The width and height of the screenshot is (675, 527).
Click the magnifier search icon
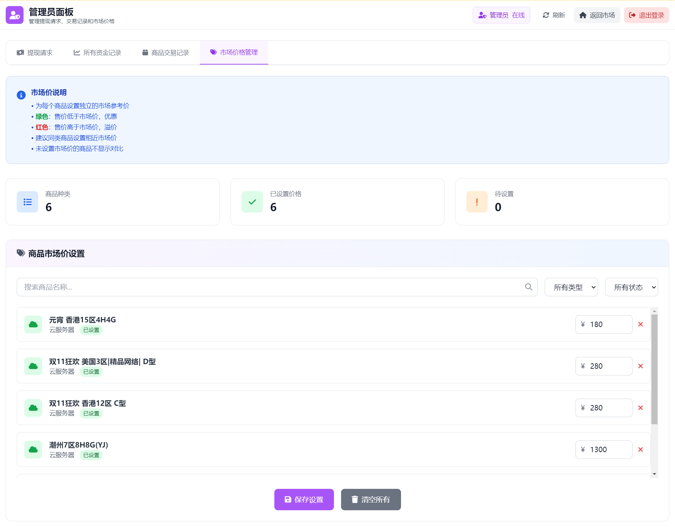click(529, 287)
